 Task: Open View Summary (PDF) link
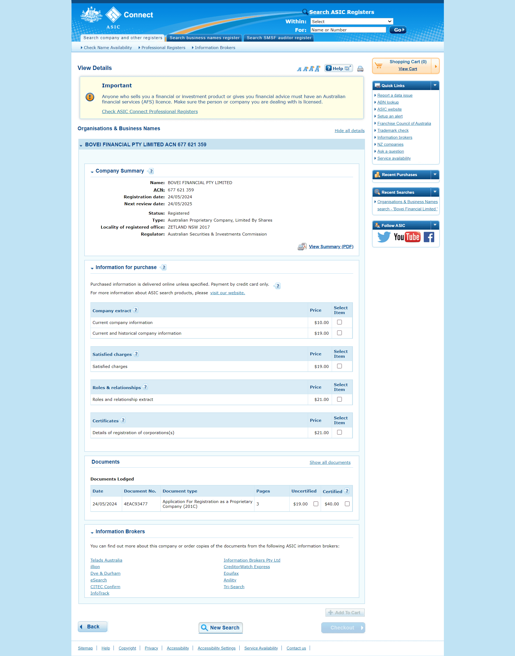point(331,247)
